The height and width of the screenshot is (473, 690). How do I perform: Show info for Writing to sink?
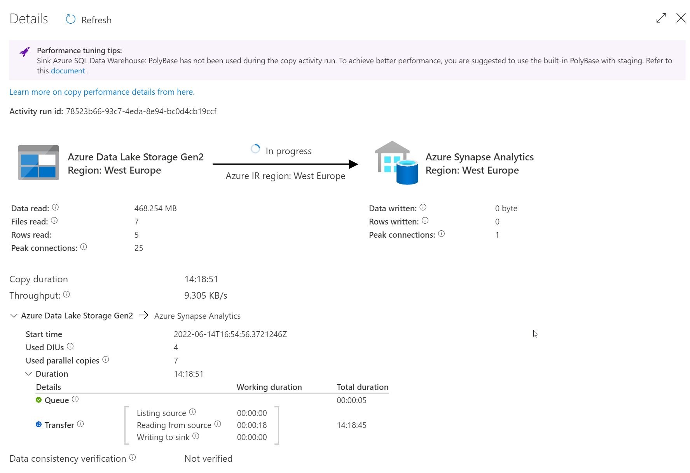point(196,436)
